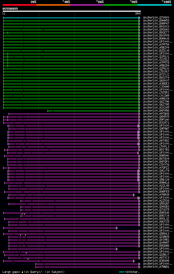Screen dimensions: 174x274
Task: Open the UniRef100_A2Z526 hit
Action: [x=156, y=201]
